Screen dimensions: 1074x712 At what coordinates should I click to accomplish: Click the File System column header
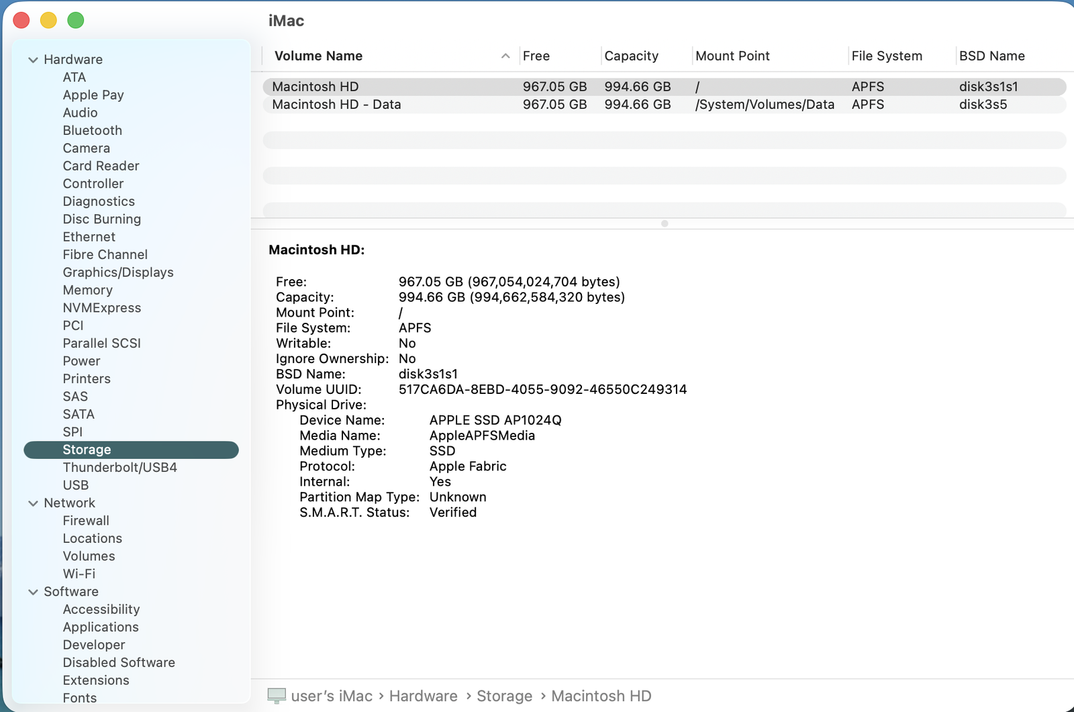pyautogui.click(x=886, y=56)
